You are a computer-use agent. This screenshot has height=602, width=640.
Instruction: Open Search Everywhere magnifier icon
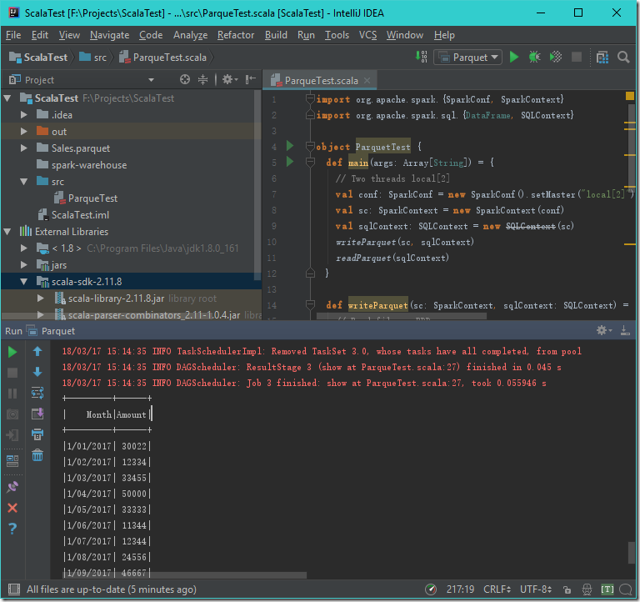click(623, 58)
